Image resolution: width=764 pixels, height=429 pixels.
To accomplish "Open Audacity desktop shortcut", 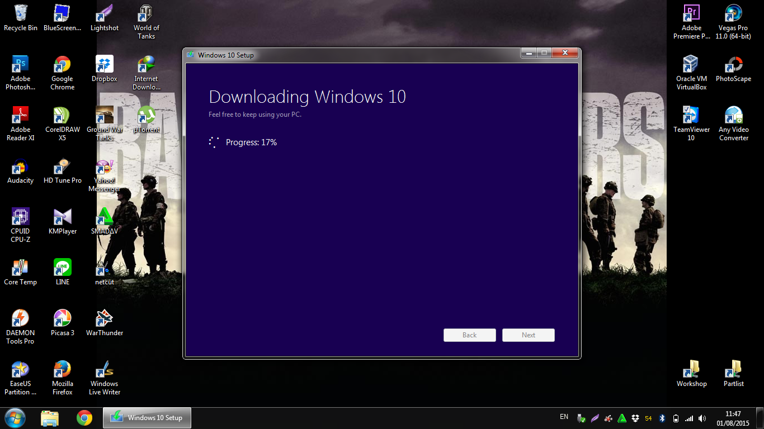I will (x=21, y=170).
